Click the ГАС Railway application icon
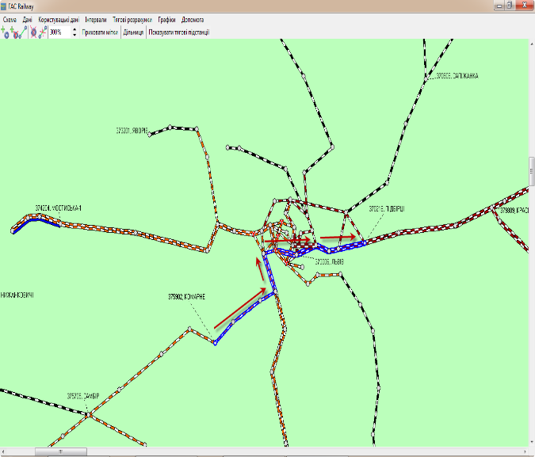This screenshot has width=535, height=457. pyautogui.click(x=4, y=5)
